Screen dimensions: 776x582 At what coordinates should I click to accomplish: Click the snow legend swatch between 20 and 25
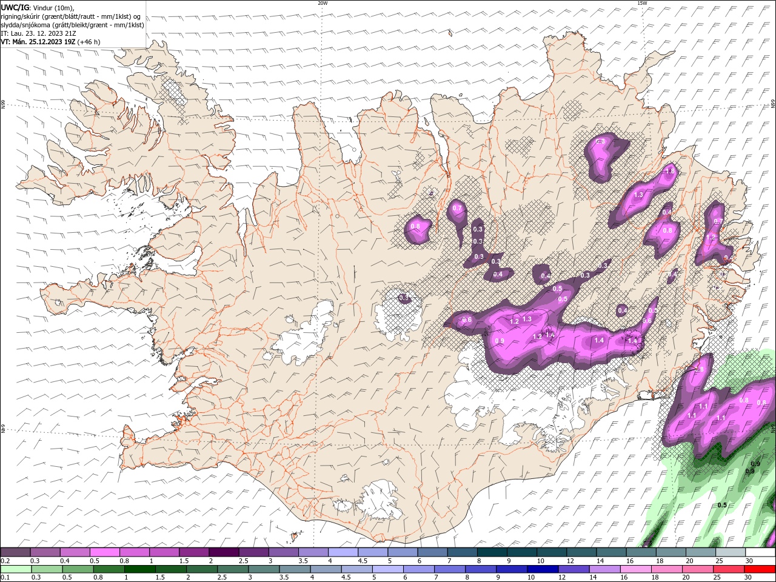700,552
